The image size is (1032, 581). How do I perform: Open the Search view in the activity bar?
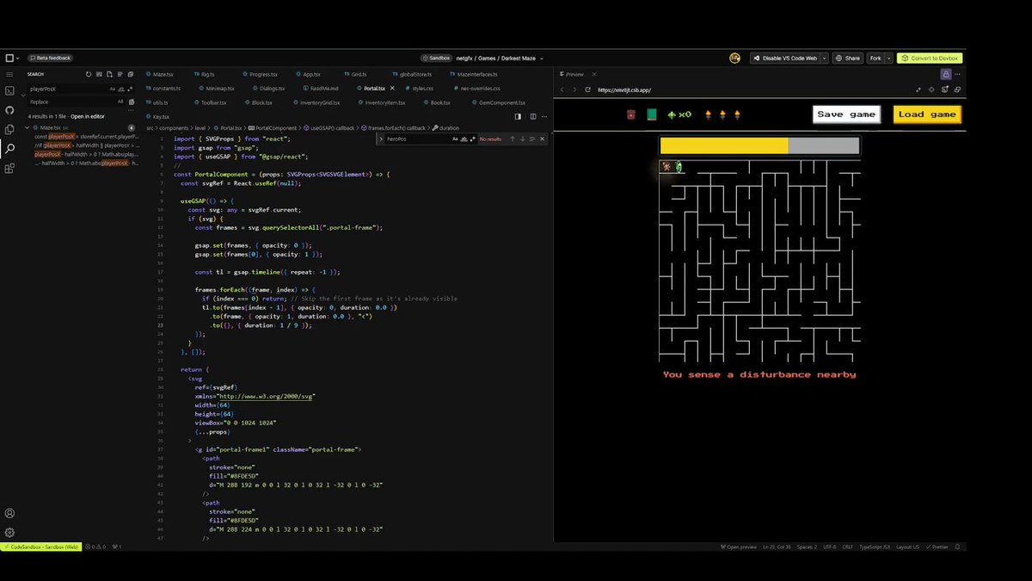9,149
